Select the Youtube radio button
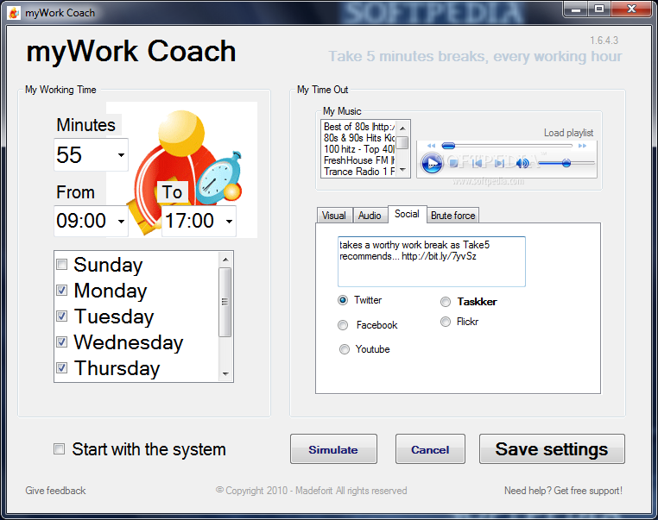The height and width of the screenshot is (520, 658). (344, 349)
